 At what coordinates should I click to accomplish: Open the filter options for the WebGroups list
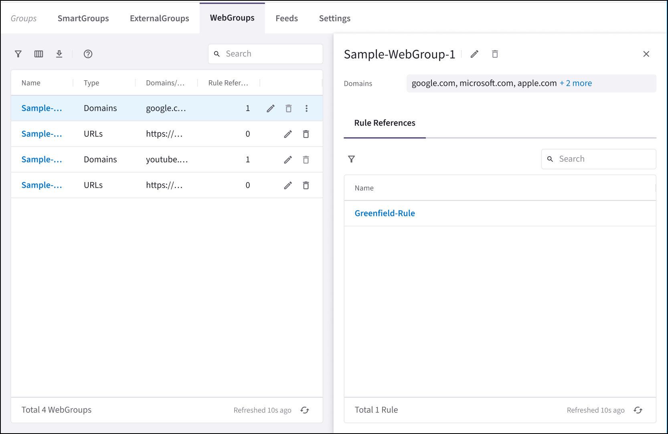[18, 54]
